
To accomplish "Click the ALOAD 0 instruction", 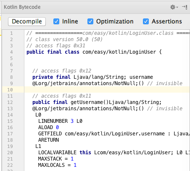I will click(x=48, y=127).
